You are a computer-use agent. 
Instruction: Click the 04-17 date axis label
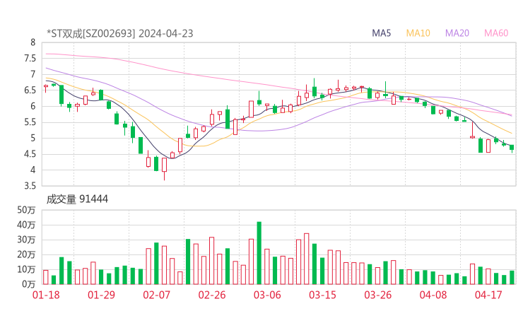[488, 295]
